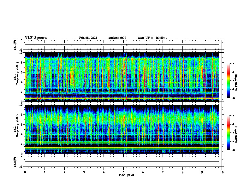Click the time axis tick label "0"

(25, 172)
